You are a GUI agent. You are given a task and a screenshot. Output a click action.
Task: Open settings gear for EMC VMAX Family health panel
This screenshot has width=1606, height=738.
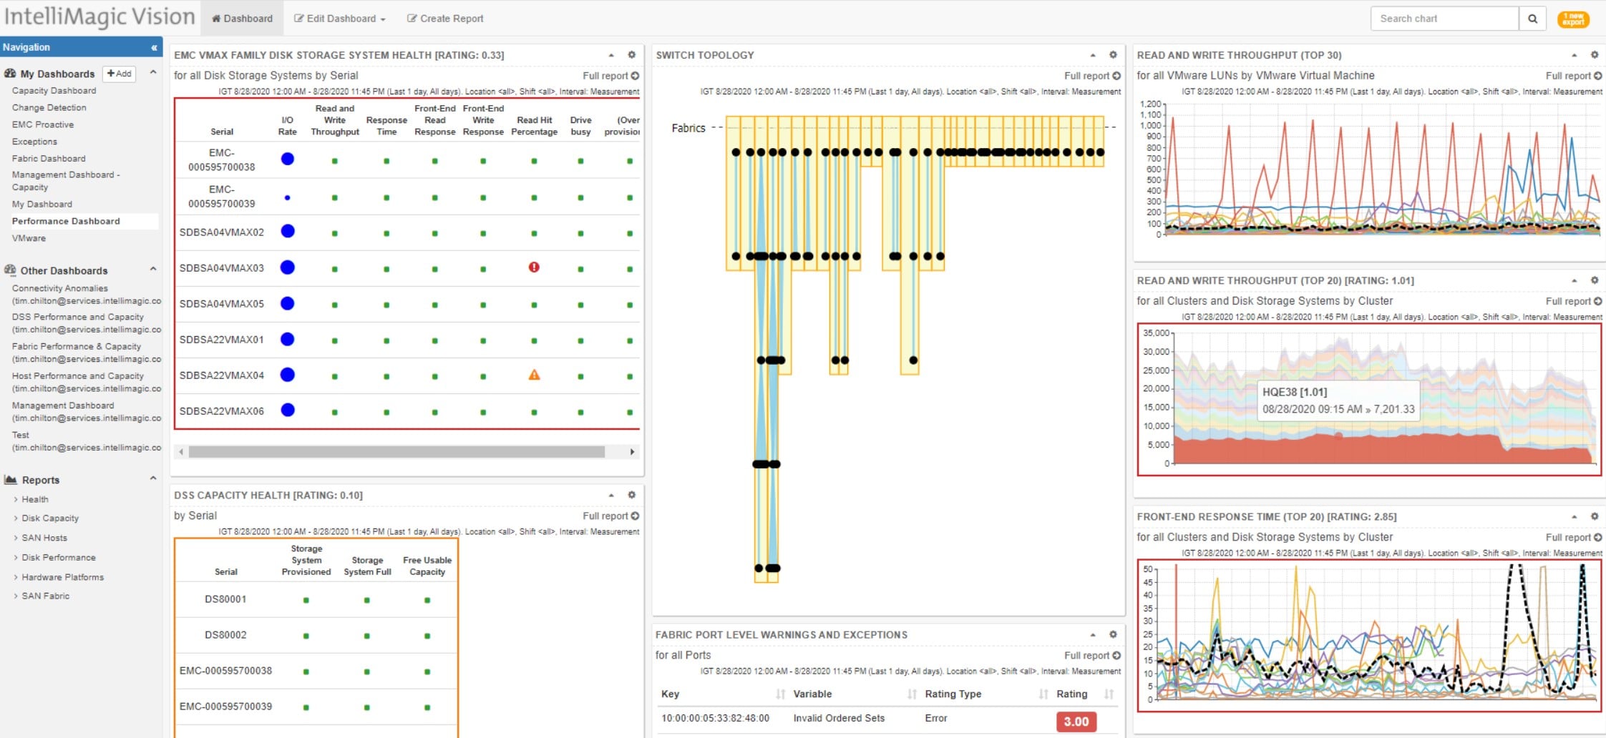pyautogui.click(x=631, y=55)
